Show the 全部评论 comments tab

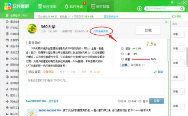(49, 72)
